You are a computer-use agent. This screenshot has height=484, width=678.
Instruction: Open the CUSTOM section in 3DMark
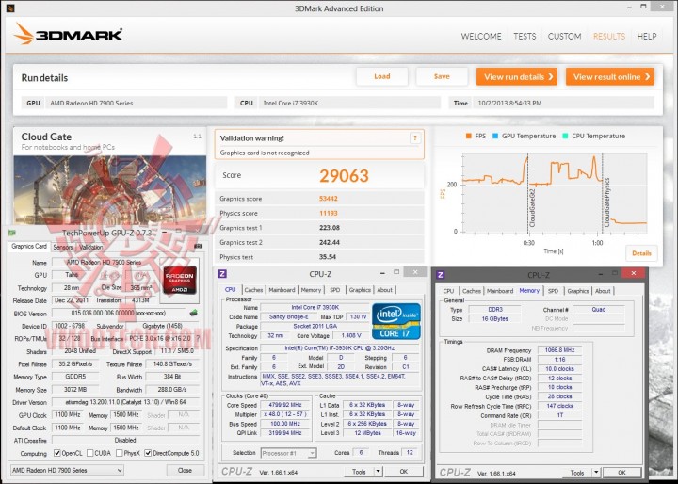pyautogui.click(x=565, y=37)
